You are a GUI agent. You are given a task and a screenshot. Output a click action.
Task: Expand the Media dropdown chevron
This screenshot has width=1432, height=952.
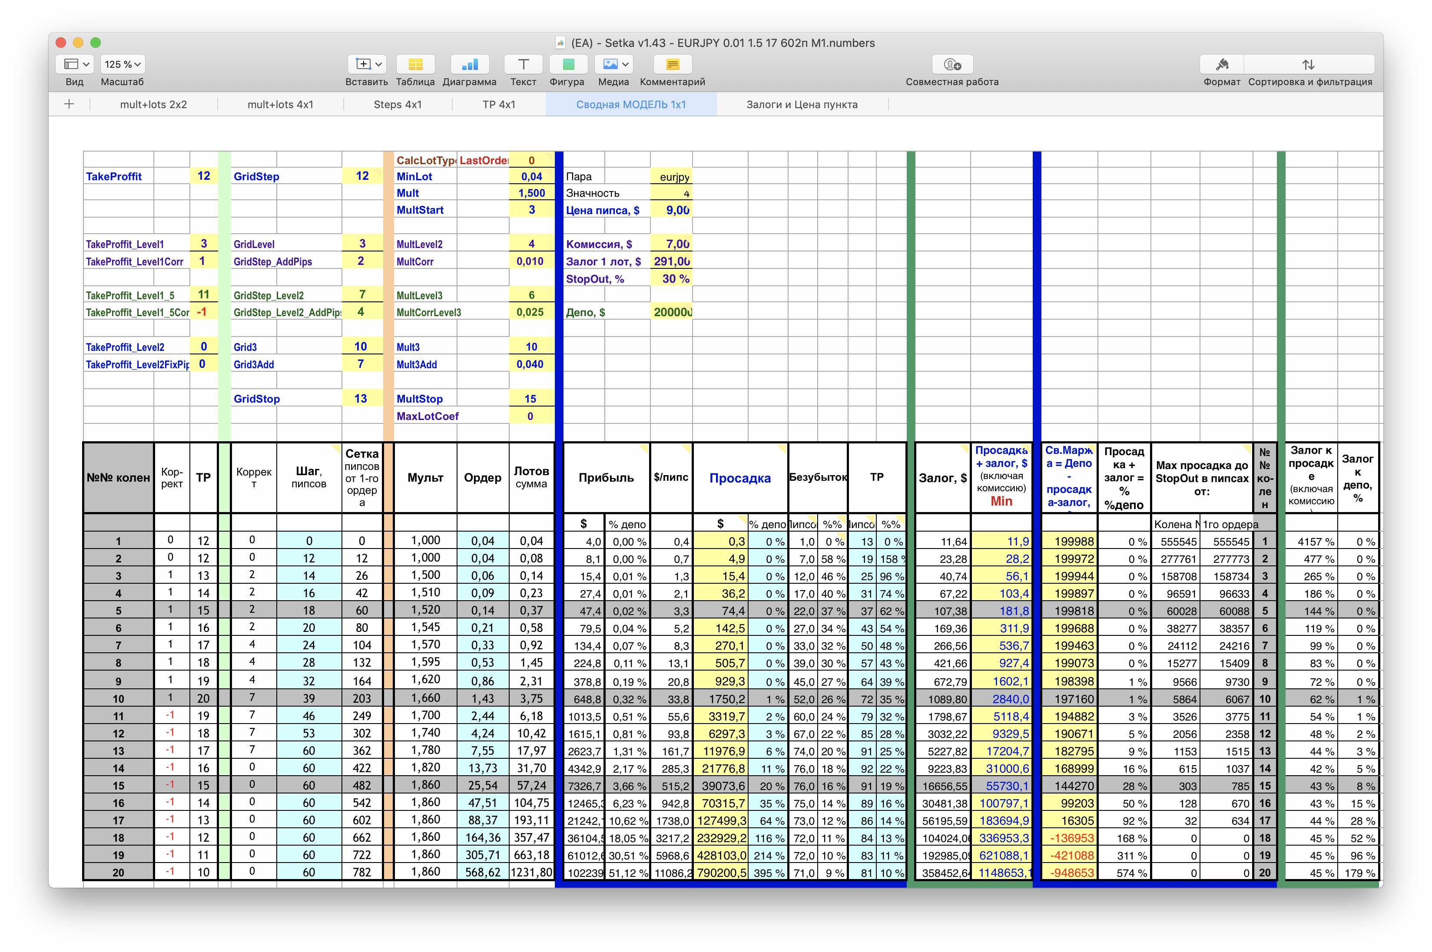[625, 64]
